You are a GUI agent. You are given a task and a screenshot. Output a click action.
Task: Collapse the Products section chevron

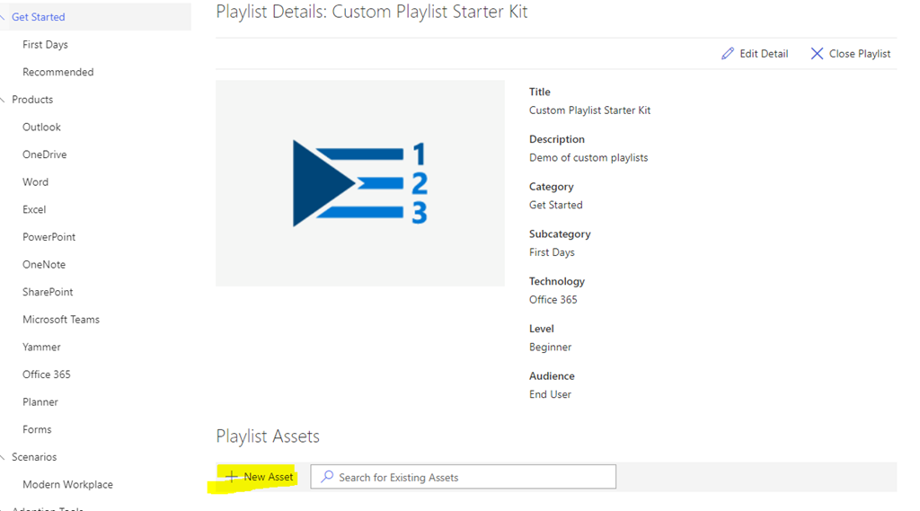[x=4, y=100]
